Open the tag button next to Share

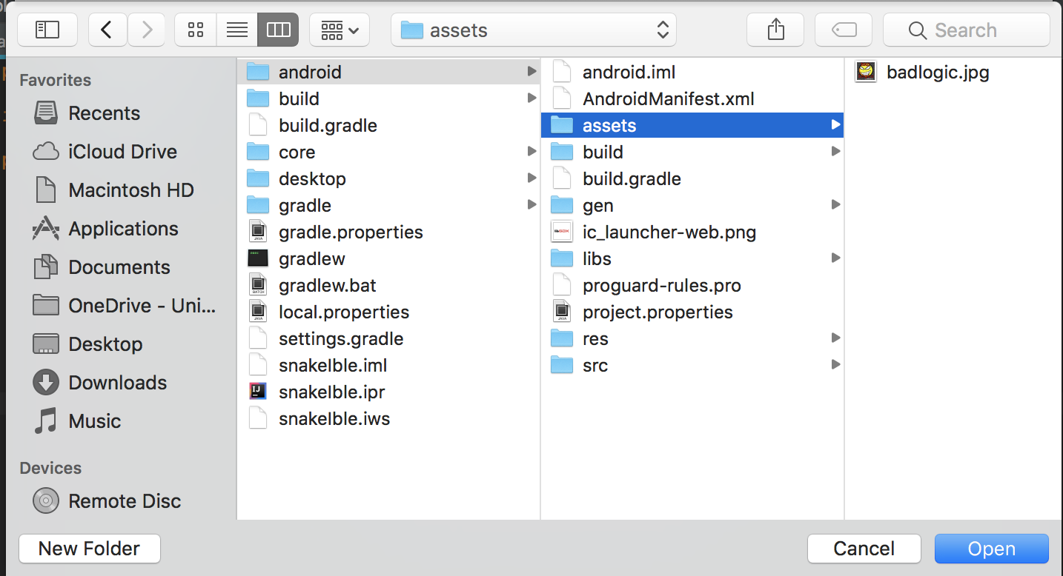click(x=843, y=29)
